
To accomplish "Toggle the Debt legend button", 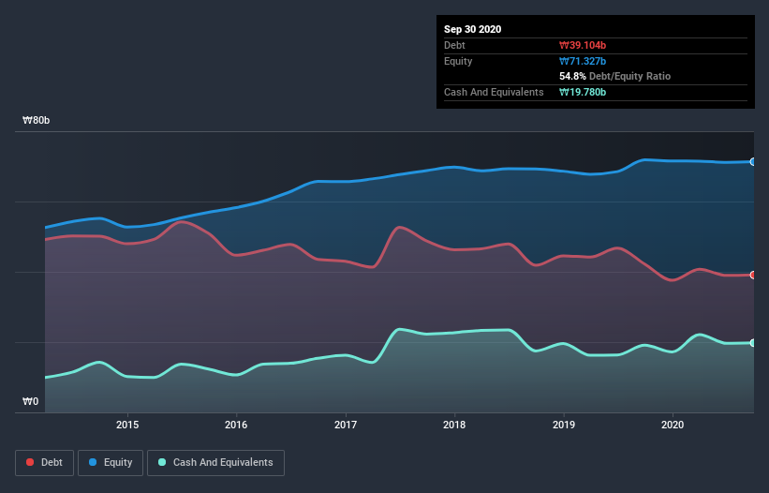I will (x=45, y=463).
